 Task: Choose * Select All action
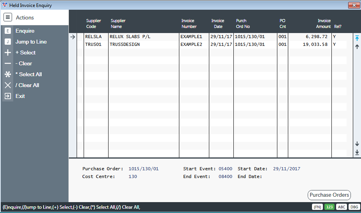tap(28, 74)
